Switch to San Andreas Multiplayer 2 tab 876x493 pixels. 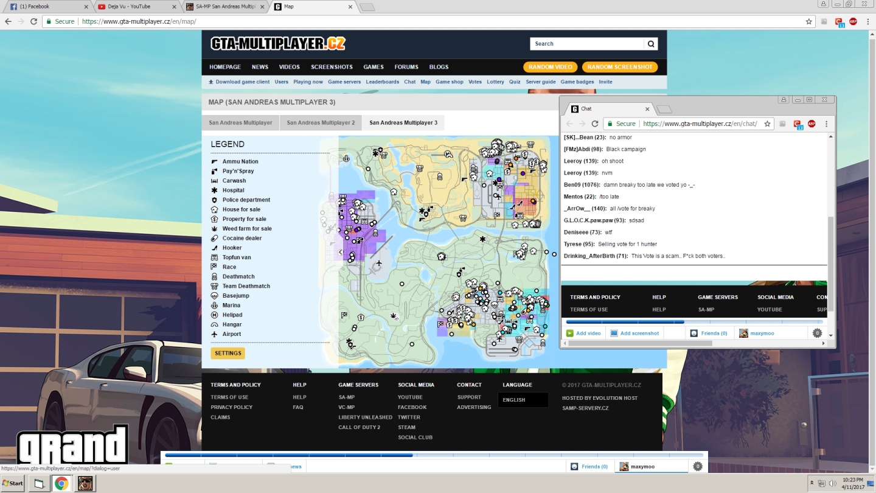(321, 123)
